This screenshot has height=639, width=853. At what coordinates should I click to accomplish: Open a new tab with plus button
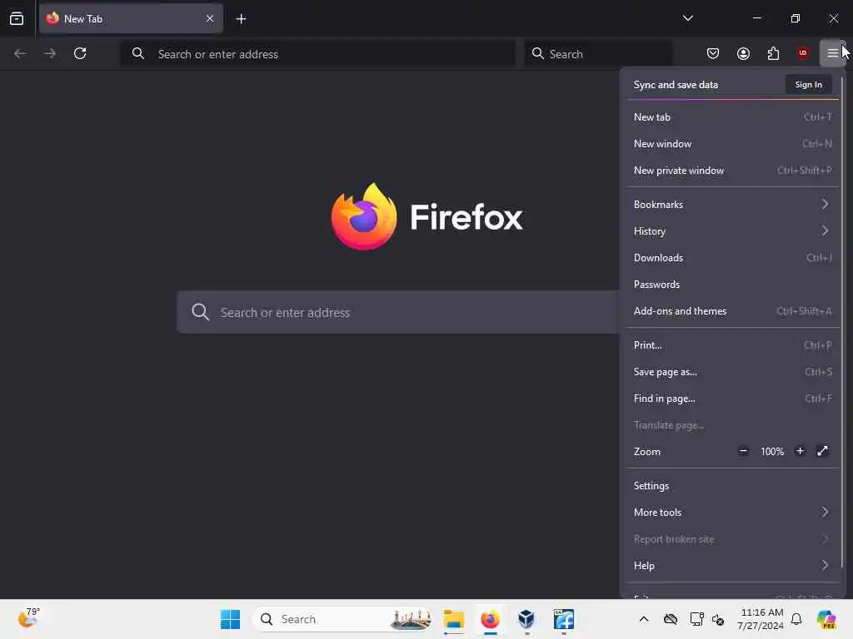241,19
